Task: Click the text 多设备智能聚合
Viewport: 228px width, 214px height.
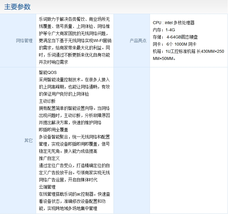Action: [x=54, y=137]
